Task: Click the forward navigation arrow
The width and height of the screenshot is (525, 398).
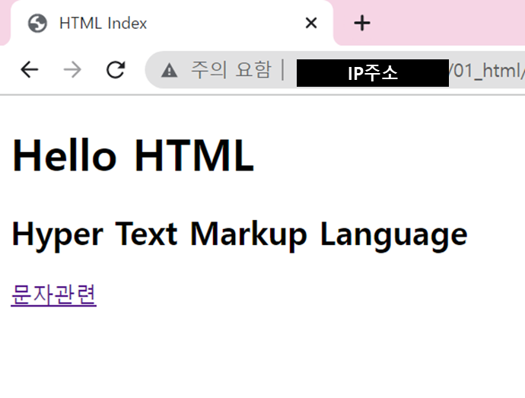Action: pyautogui.click(x=72, y=70)
